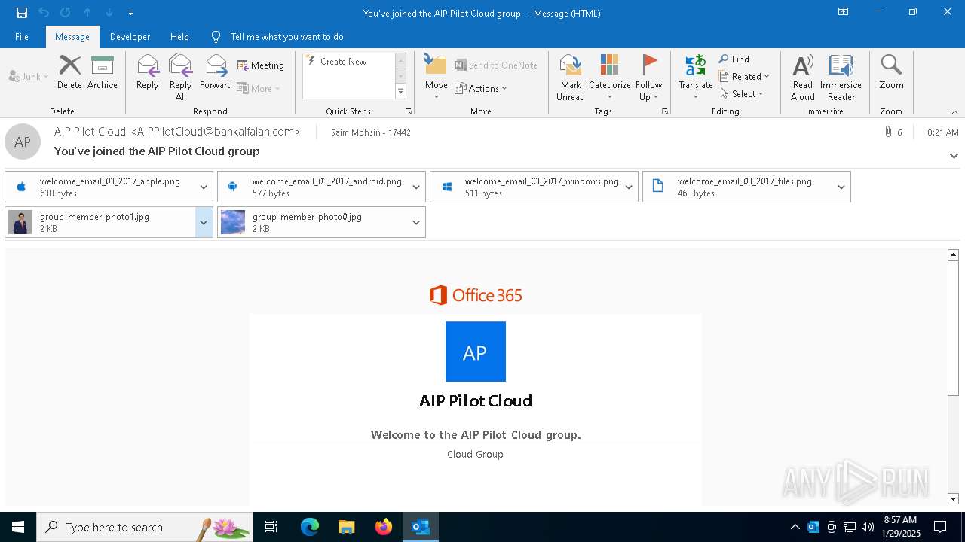The width and height of the screenshot is (965, 542).
Task: Open welcome_email_03_2017_files.png attachment
Action: (737, 187)
